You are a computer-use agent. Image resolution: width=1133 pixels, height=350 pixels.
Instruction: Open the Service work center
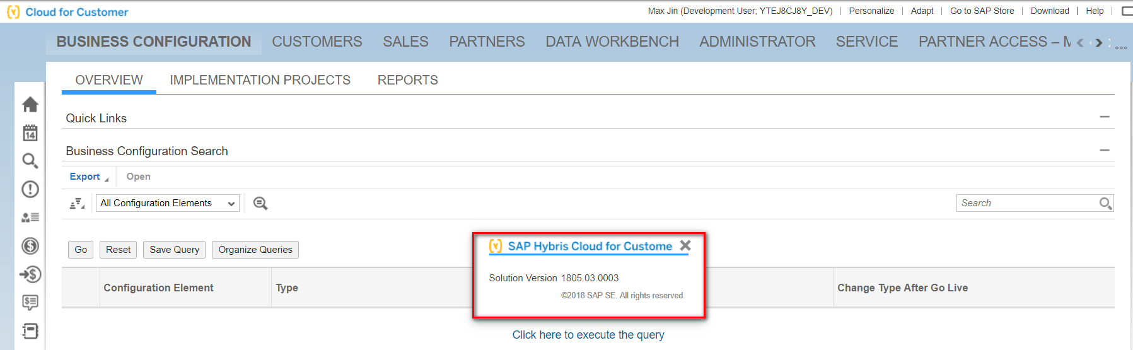tap(867, 42)
